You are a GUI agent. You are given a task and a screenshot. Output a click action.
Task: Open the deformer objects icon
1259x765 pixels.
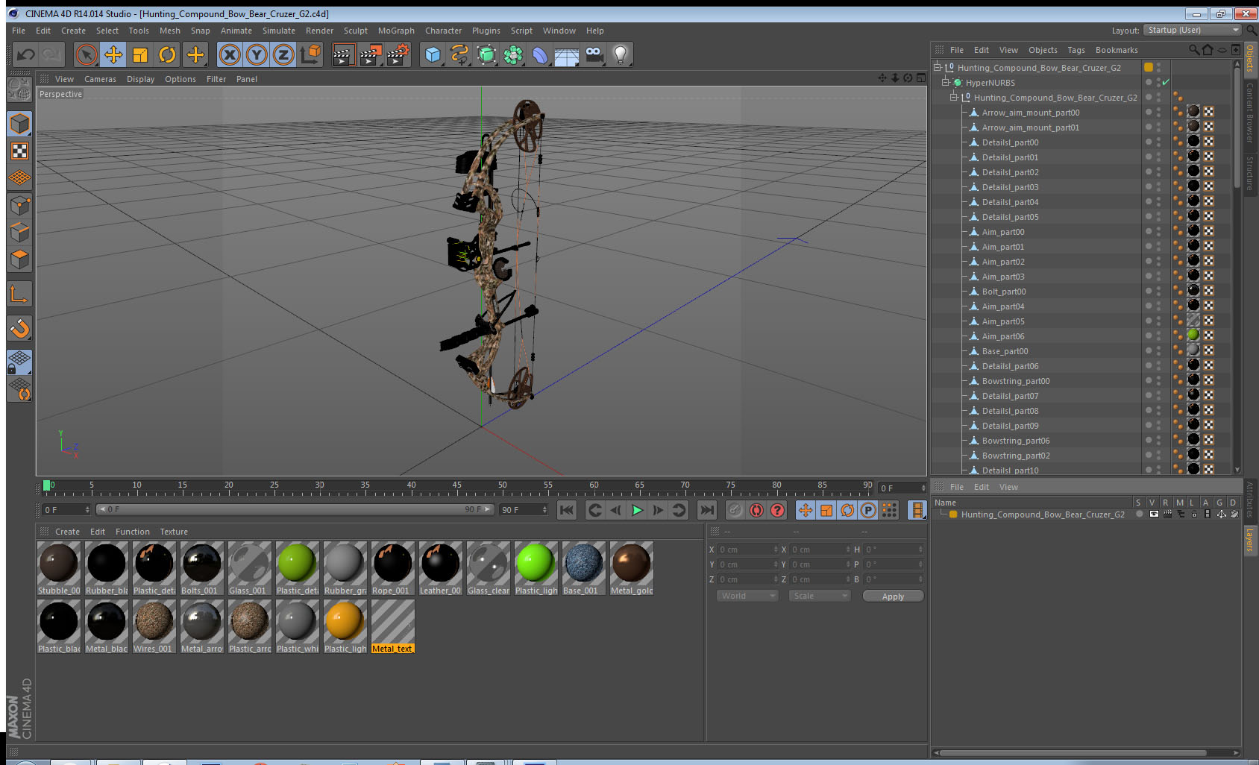tap(540, 54)
